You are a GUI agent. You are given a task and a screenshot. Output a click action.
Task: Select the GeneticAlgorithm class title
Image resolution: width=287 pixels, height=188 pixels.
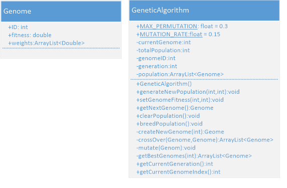coord(160,10)
